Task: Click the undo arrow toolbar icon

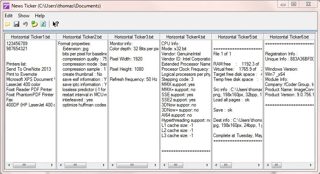Action: pyautogui.click(x=25, y=24)
